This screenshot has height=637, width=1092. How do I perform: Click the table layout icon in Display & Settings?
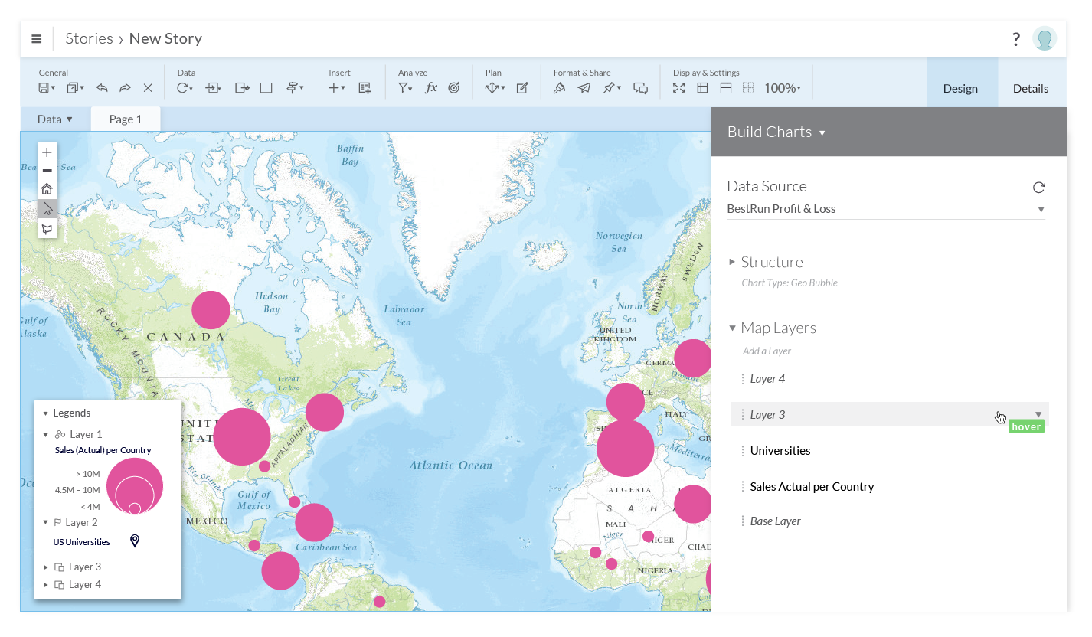click(702, 88)
